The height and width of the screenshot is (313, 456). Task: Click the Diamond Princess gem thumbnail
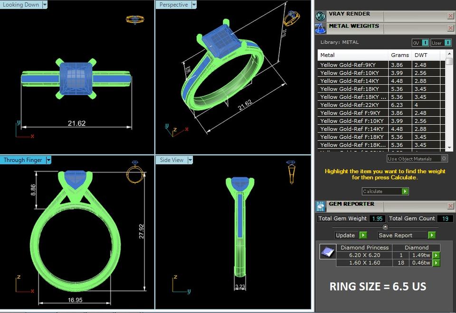[328, 251]
